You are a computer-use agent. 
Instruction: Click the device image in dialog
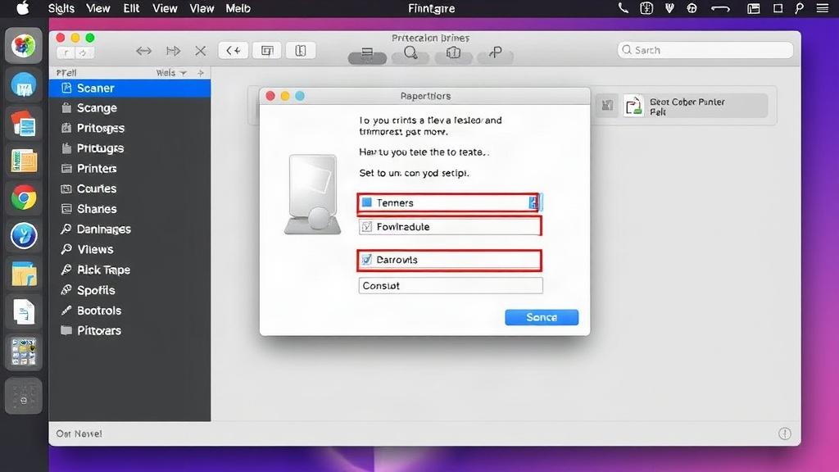(x=313, y=194)
